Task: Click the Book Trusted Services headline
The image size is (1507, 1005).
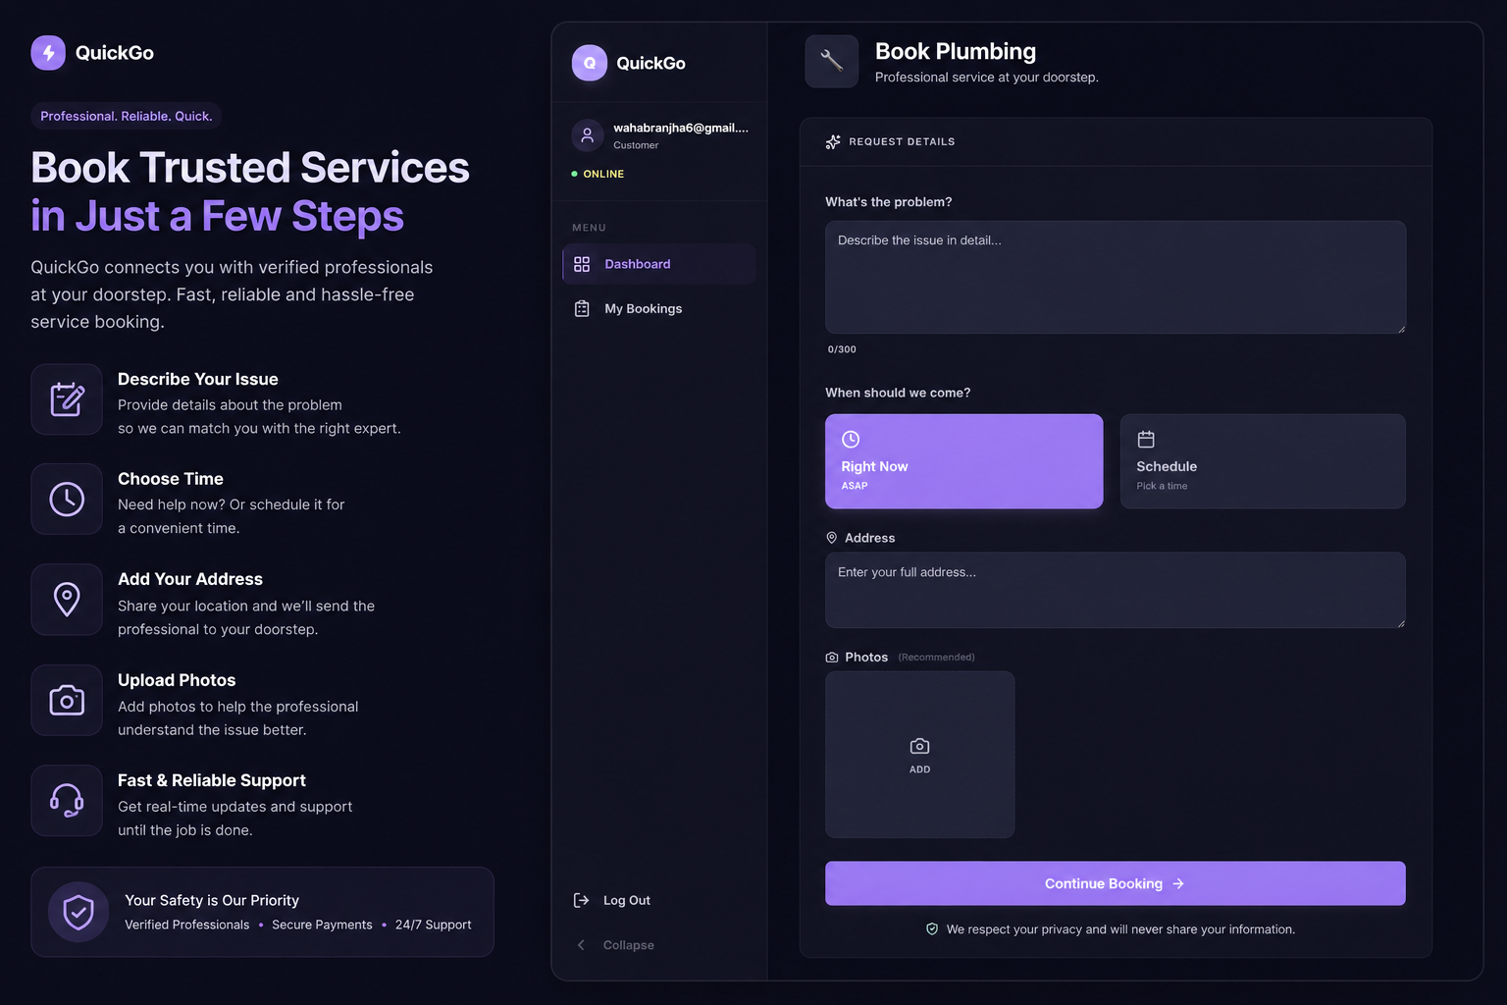Action: point(250,168)
